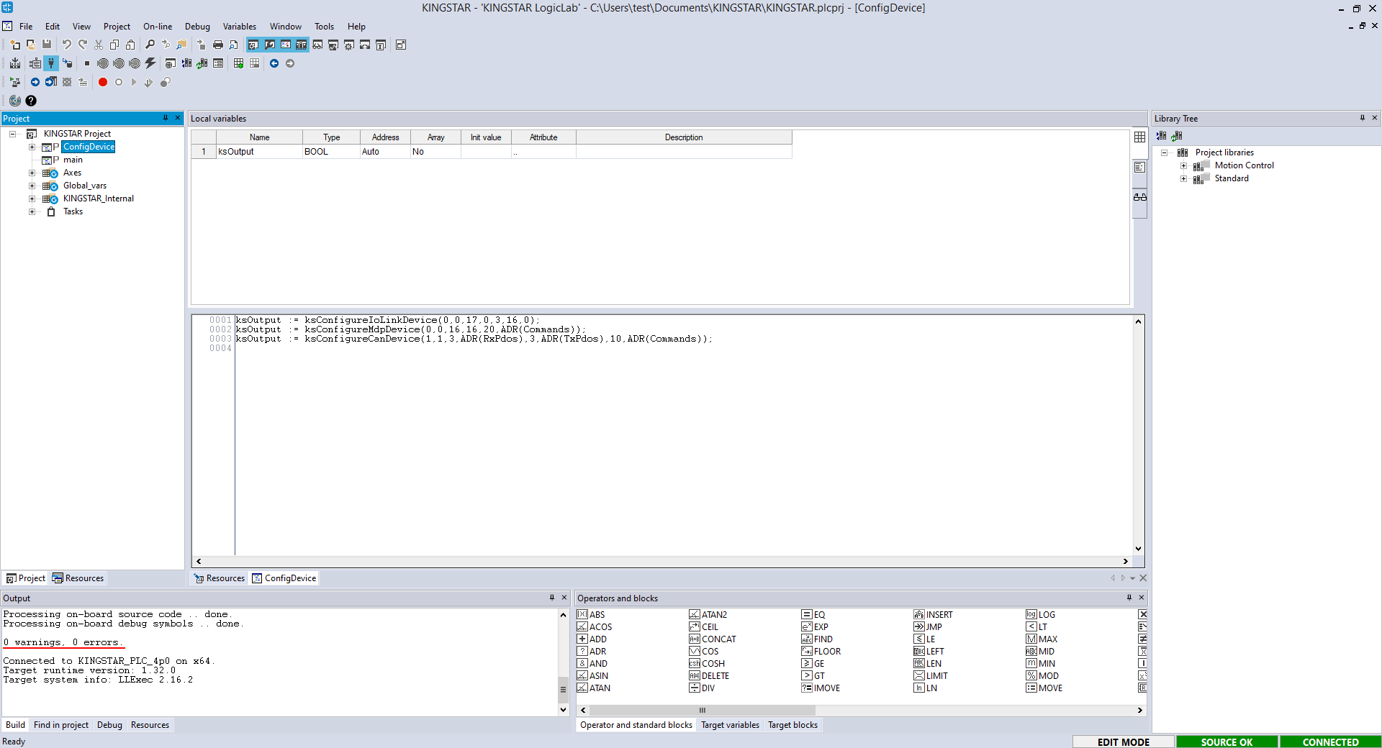Open the On-line menu
This screenshot has height=748, width=1382.
tap(158, 27)
